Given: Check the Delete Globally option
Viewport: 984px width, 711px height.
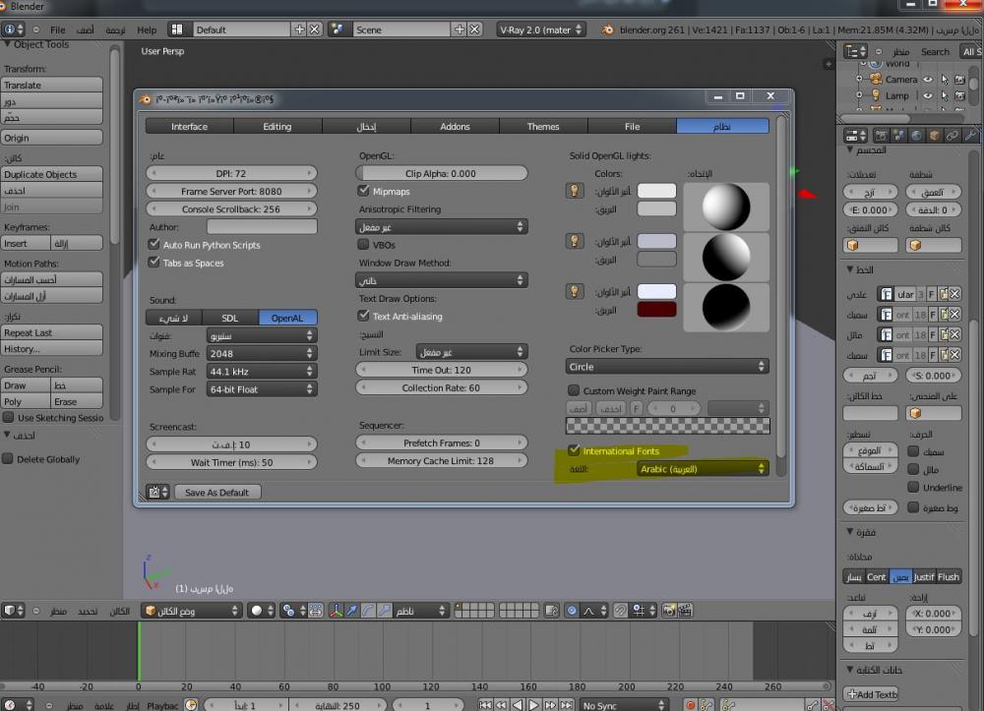Looking at the screenshot, I should click(8, 459).
